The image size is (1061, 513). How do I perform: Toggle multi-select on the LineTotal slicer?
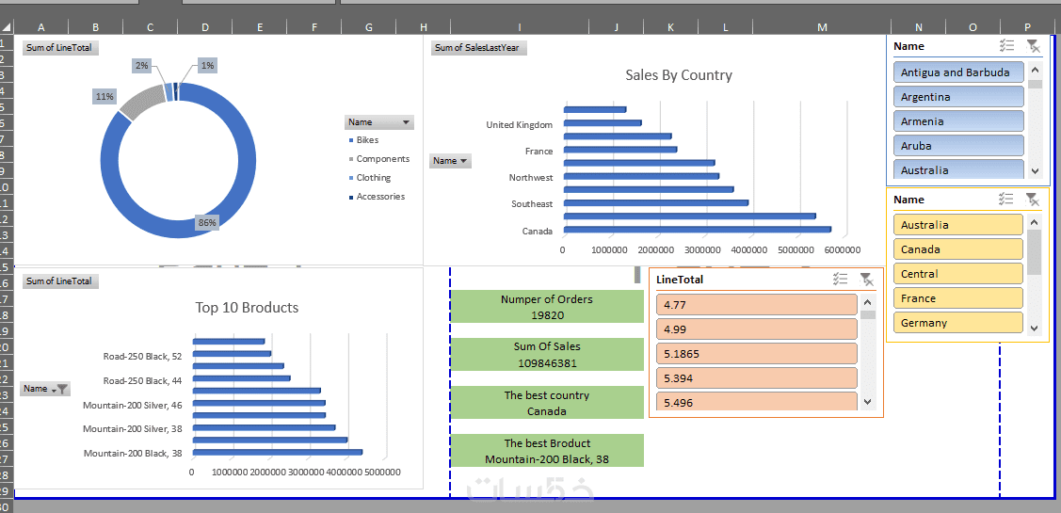pyautogui.click(x=841, y=279)
